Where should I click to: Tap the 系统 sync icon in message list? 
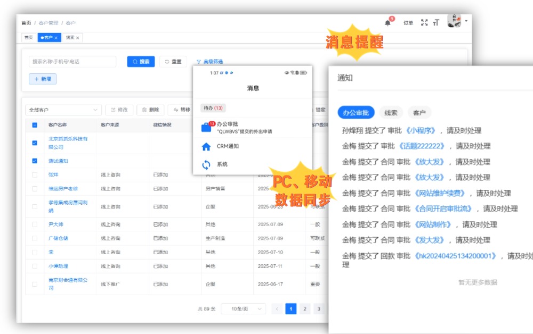click(x=206, y=164)
